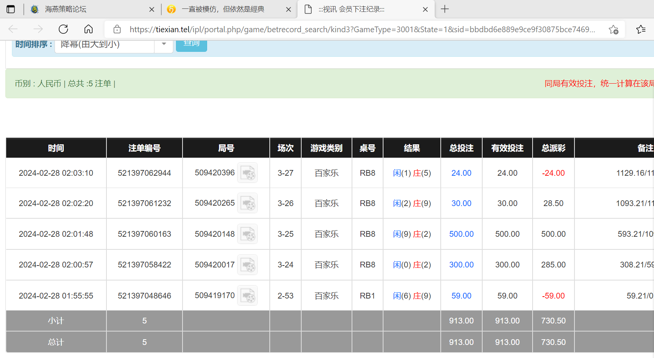Go to the browser home page
Viewport: 654px width, 358px height.
click(88, 29)
